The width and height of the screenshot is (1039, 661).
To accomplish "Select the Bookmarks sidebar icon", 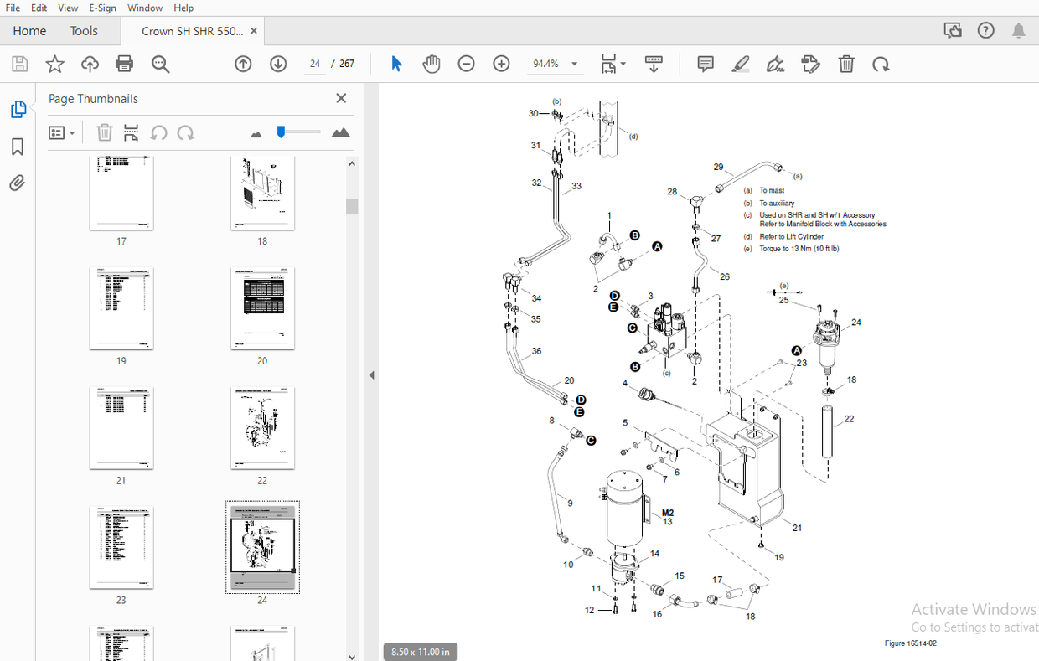I will (x=18, y=147).
